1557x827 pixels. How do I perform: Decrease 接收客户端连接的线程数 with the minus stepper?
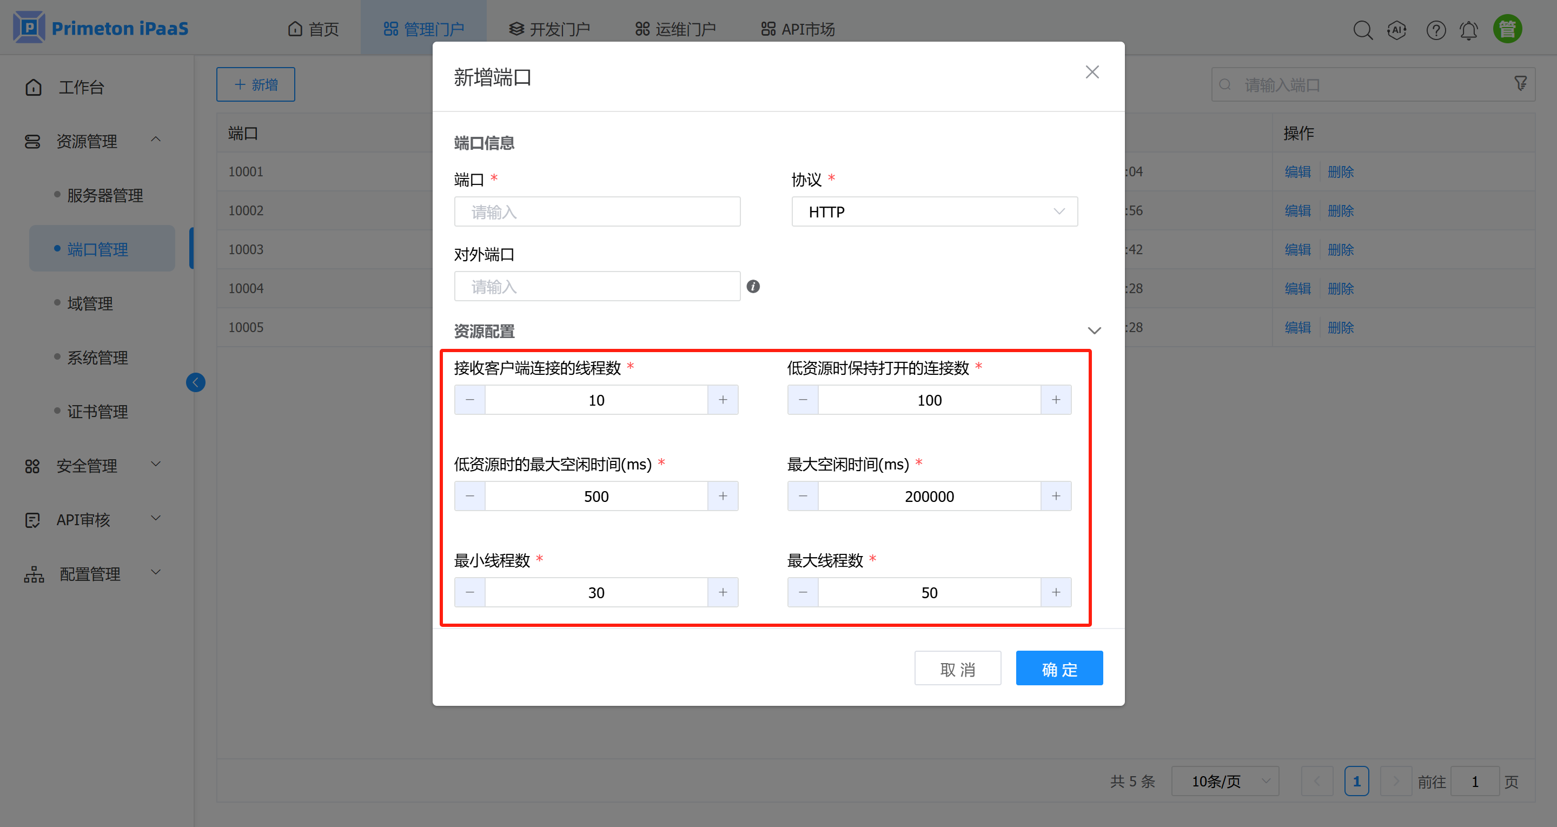469,400
